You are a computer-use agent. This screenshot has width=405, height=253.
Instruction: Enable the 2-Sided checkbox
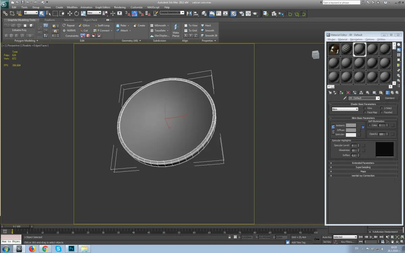382,108
